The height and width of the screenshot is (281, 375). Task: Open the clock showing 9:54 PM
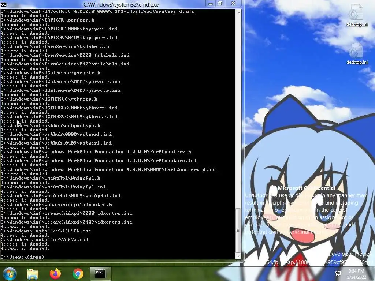tap(356, 274)
